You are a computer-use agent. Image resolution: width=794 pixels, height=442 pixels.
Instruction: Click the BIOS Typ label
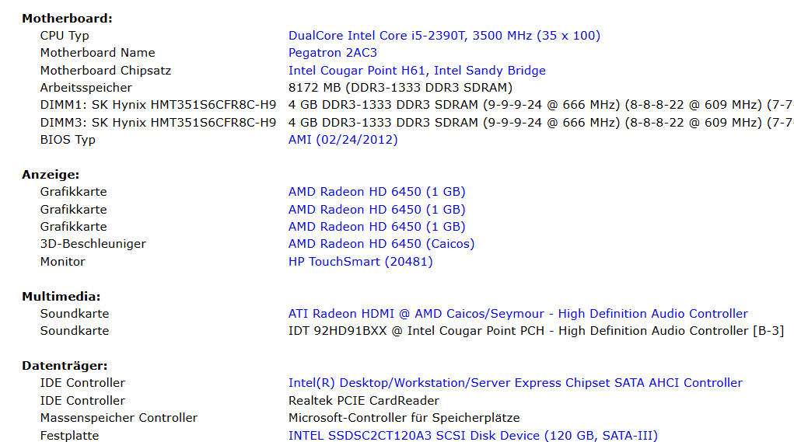coord(68,140)
